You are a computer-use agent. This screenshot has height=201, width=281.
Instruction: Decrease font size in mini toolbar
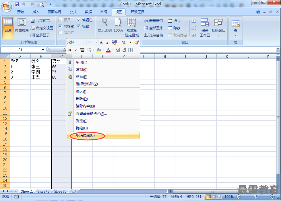(108, 42)
